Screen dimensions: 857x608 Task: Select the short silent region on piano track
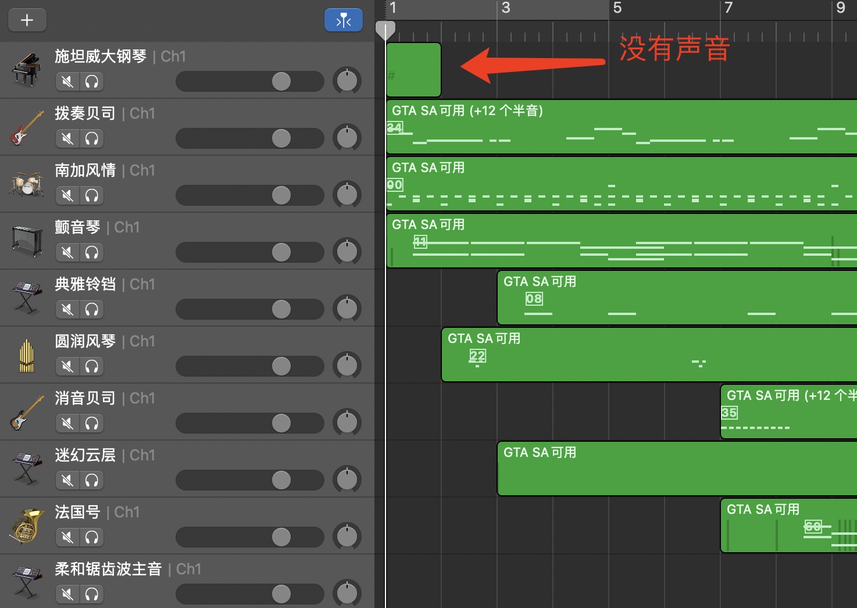[414, 70]
